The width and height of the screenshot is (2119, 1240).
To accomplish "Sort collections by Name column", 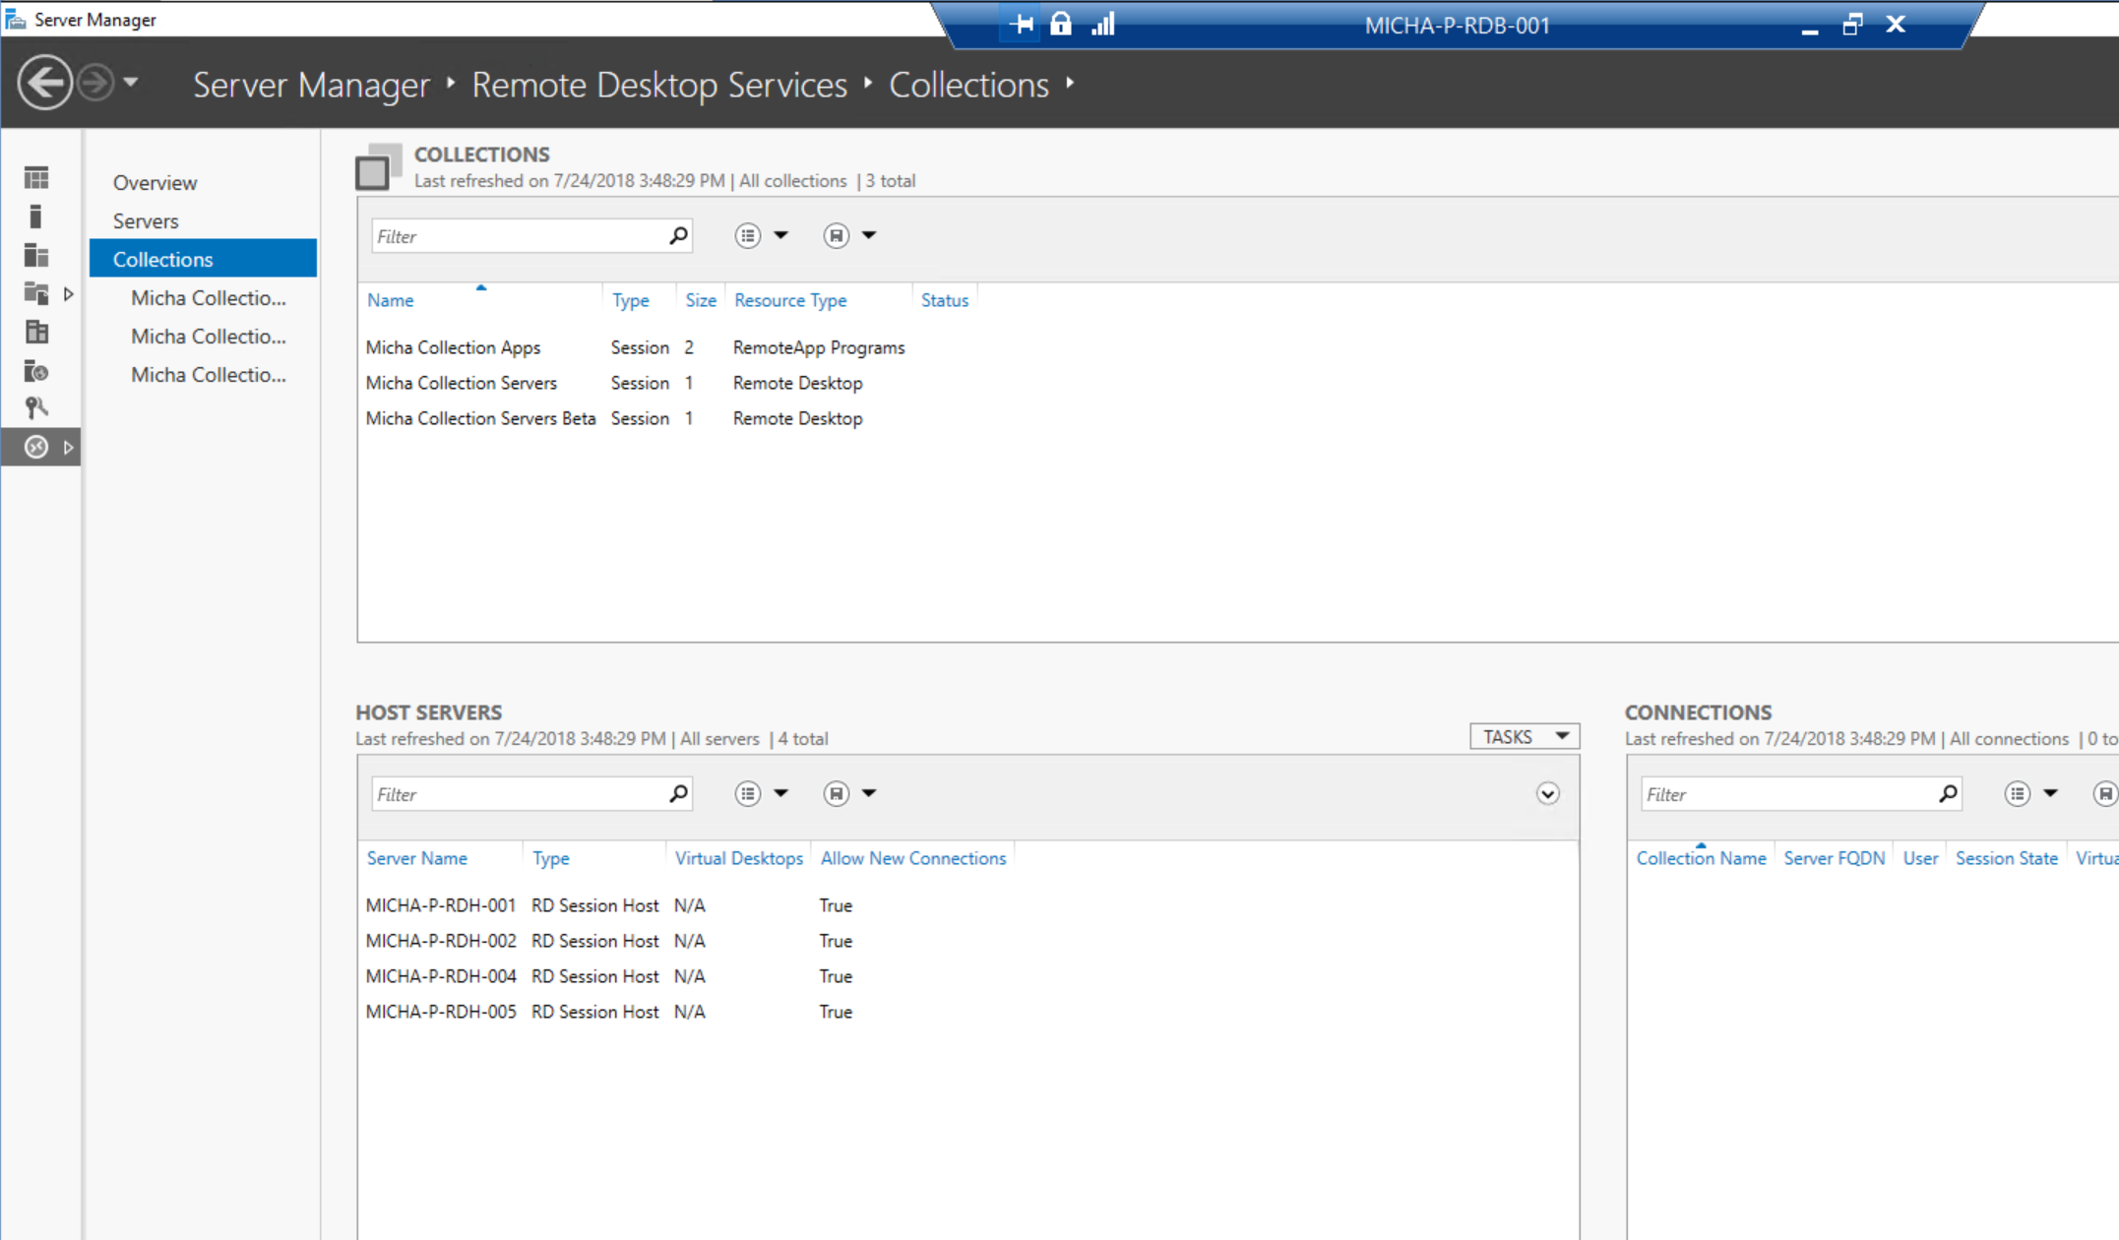I will tap(391, 300).
